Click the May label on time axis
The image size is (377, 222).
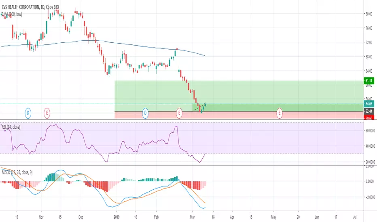273,217
